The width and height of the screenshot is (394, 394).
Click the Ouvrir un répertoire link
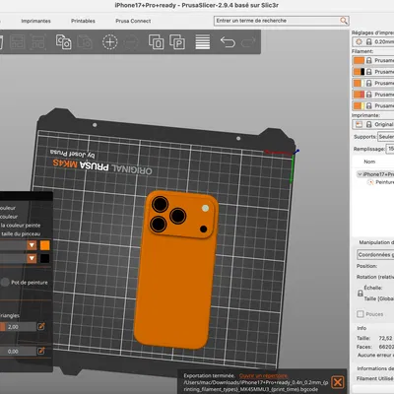pyautogui.click(x=263, y=376)
